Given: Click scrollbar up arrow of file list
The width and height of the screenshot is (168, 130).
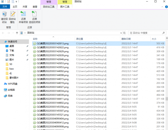Looking at the screenshot, I should click(167, 38).
